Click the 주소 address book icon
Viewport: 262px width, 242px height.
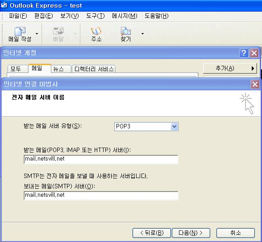(x=96, y=31)
